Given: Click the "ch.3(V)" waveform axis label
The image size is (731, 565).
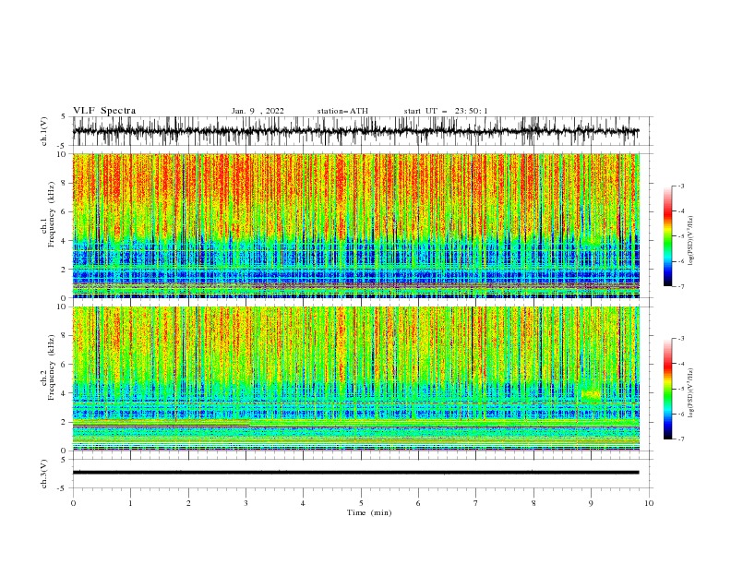Looking at the screenshot, I should tap(44, 474).
